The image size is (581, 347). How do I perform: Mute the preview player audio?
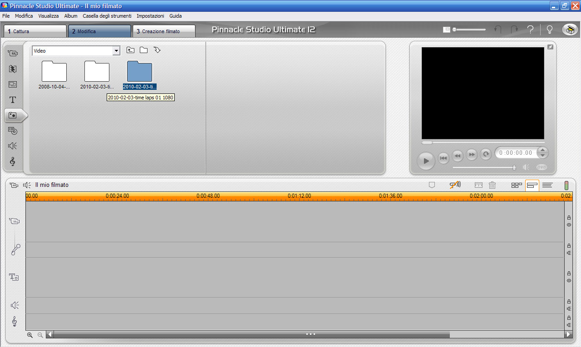pyautogui.click(x=527, y=167)
